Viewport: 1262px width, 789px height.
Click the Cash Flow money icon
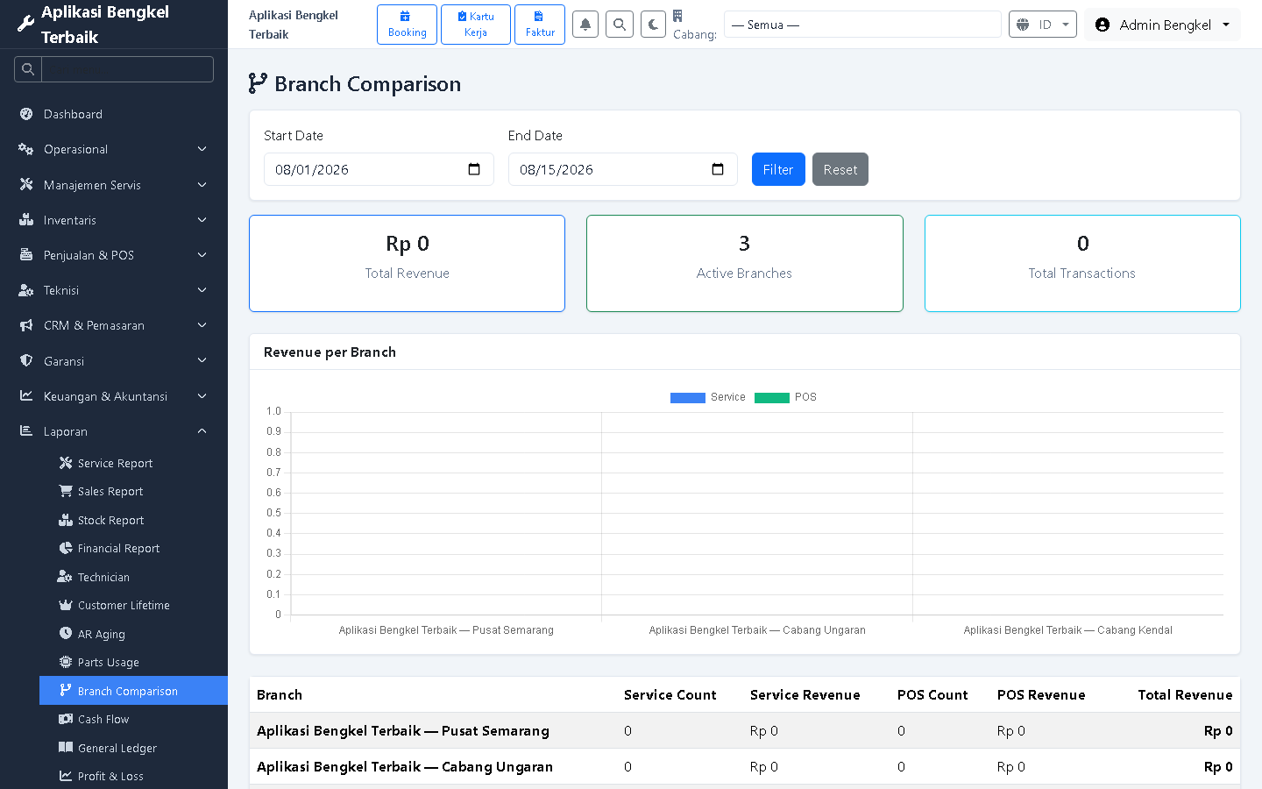pyautogui.click(x=66, y=719)
